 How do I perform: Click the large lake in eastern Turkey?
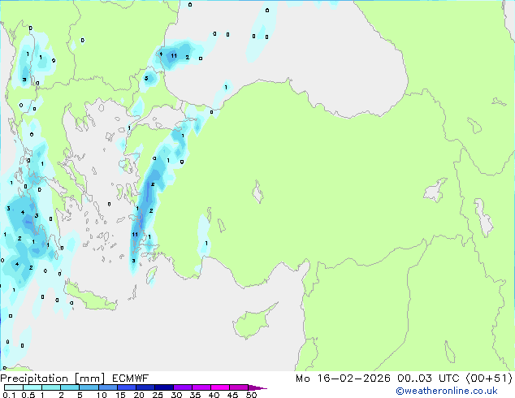coord(437,193)
